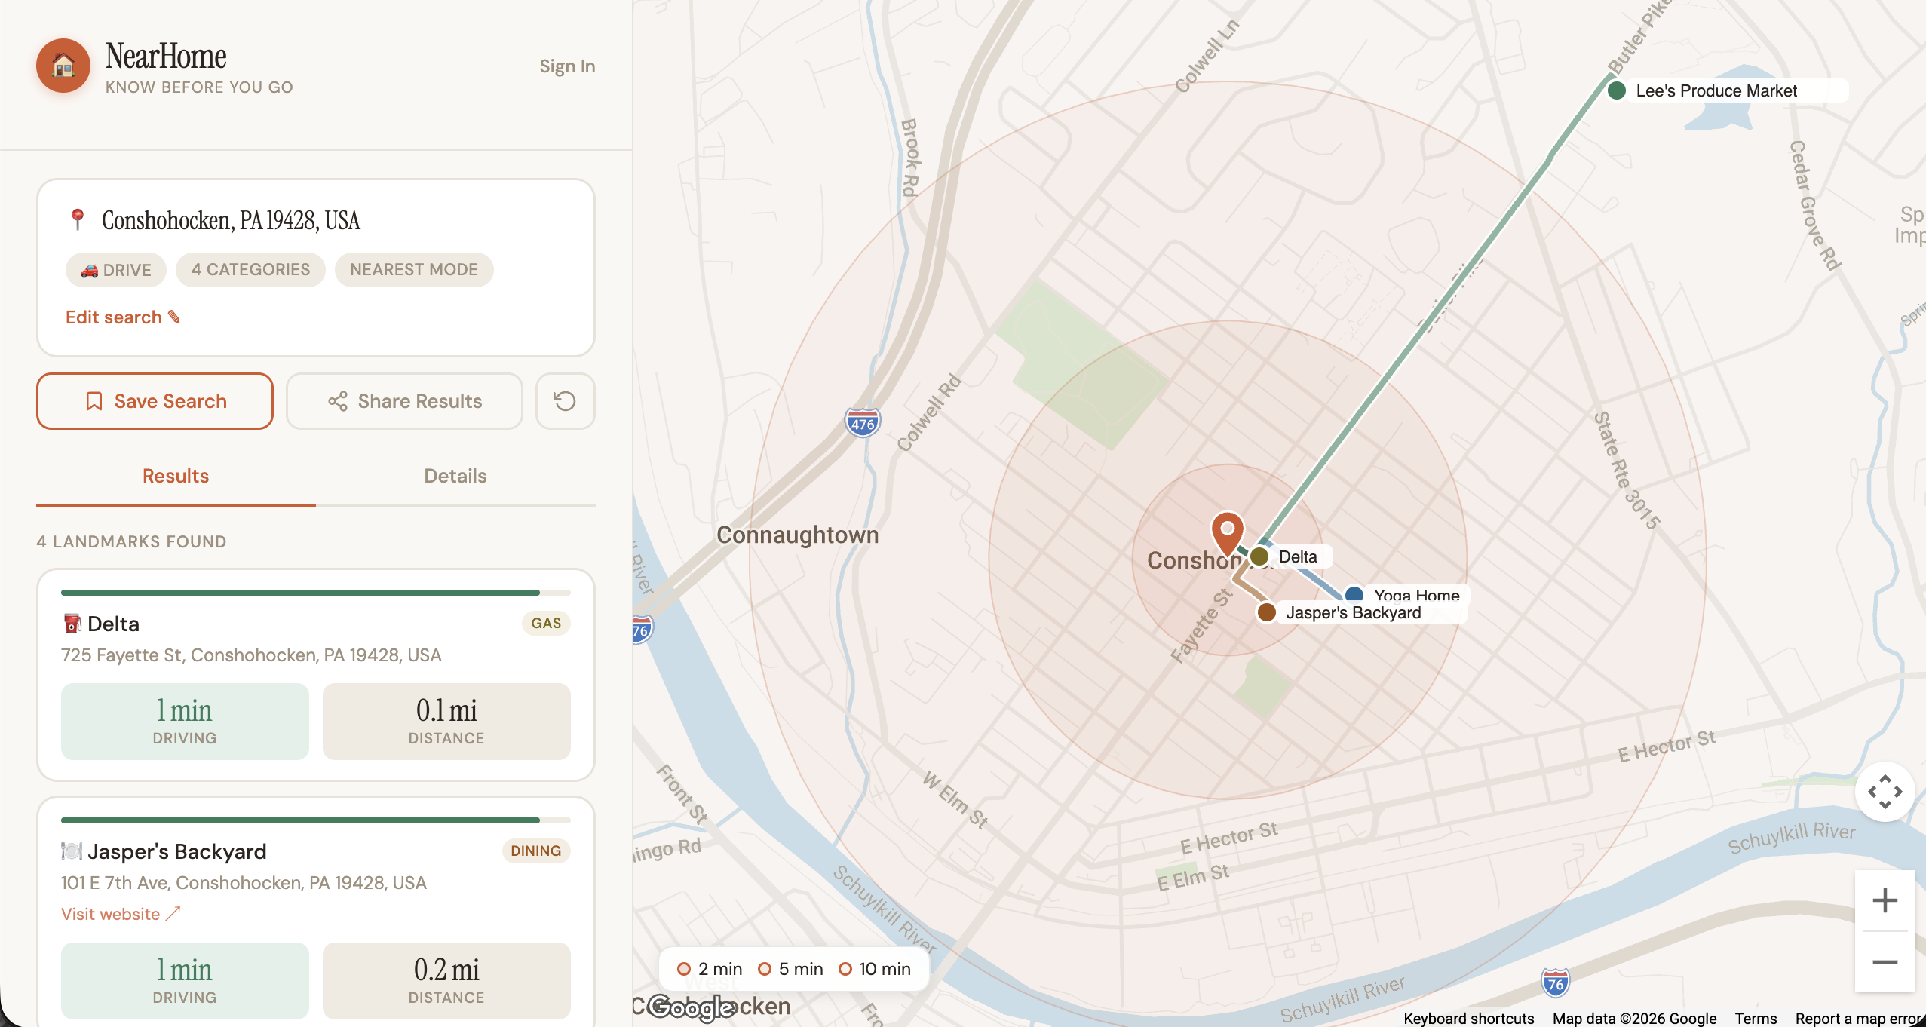Click the orange origin pin on the map
Screen dimensions: 1926x1027
[x=1227, y=533]
